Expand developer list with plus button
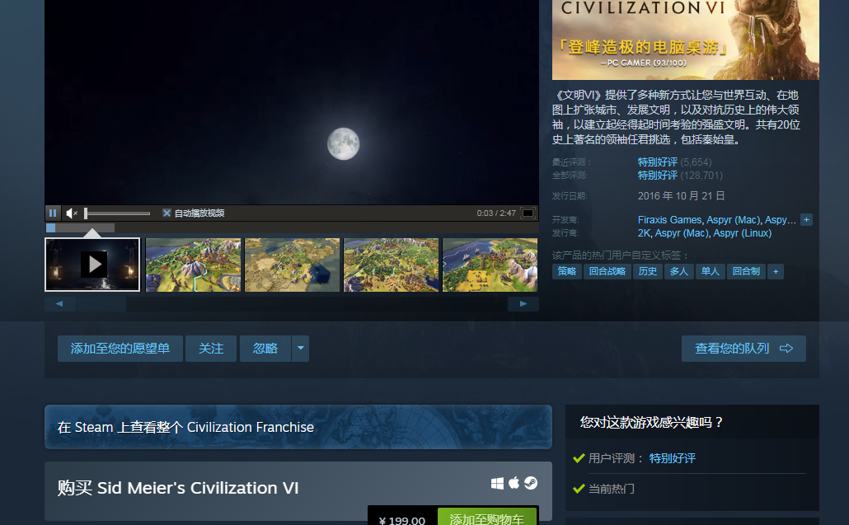This screenshot has height=525, width=849. click(806, 220)
